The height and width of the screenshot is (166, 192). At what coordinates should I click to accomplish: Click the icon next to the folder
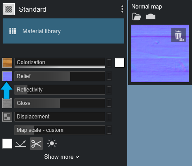(151, 17)
